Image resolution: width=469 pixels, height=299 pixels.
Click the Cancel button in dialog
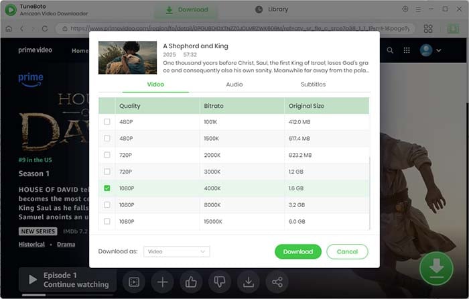(x=347, y=251)
